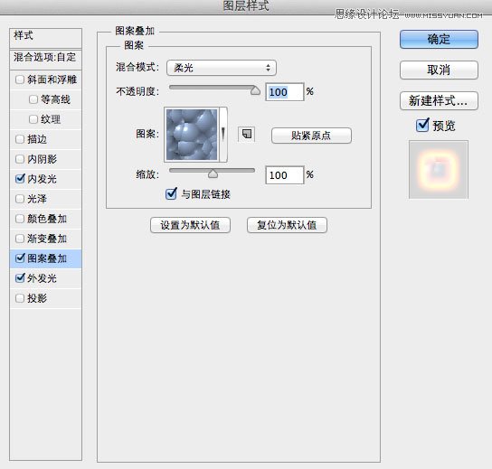Uncheck the 内发光 checkbox
Viewport: 492px width, 469px height.
pyautogui.click(x=20, y=179)
